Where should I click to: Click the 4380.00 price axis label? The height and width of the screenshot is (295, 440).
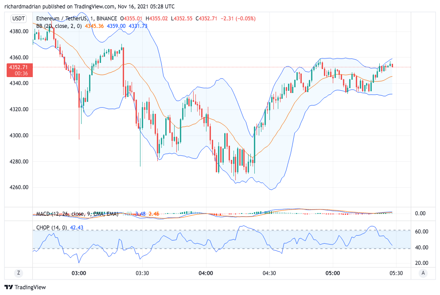click(x=20, y=31)
